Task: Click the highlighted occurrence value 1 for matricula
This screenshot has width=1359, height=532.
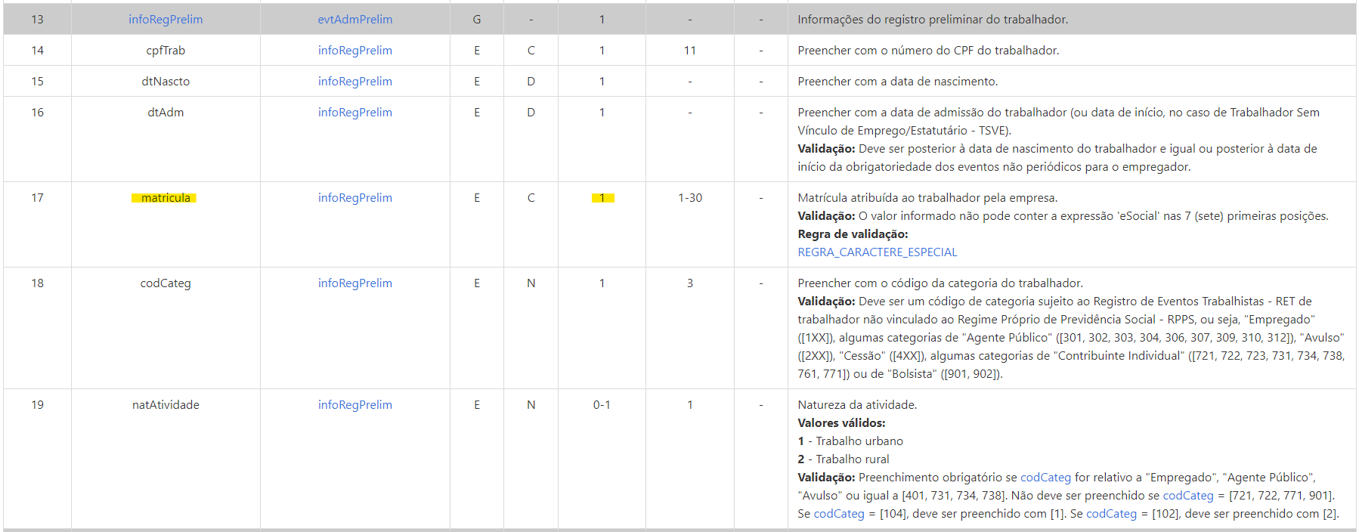Action: [x=602, y=198]
